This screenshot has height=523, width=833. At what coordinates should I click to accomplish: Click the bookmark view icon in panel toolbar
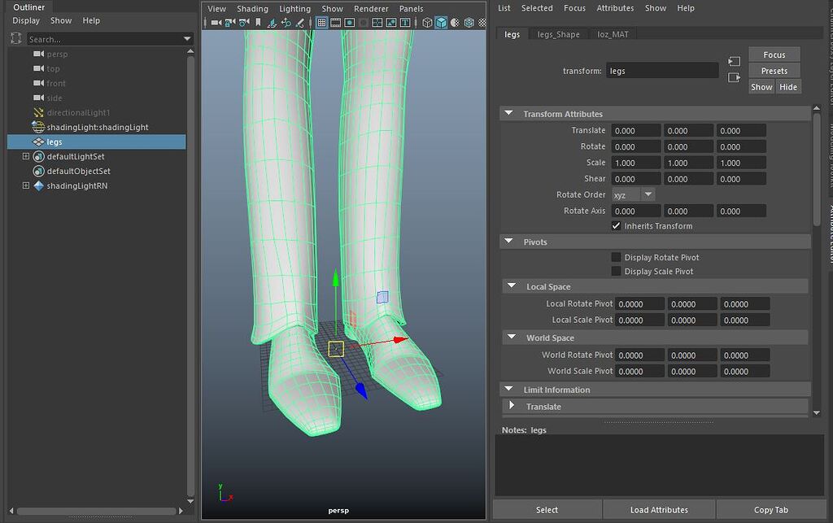tap(257, 23)
